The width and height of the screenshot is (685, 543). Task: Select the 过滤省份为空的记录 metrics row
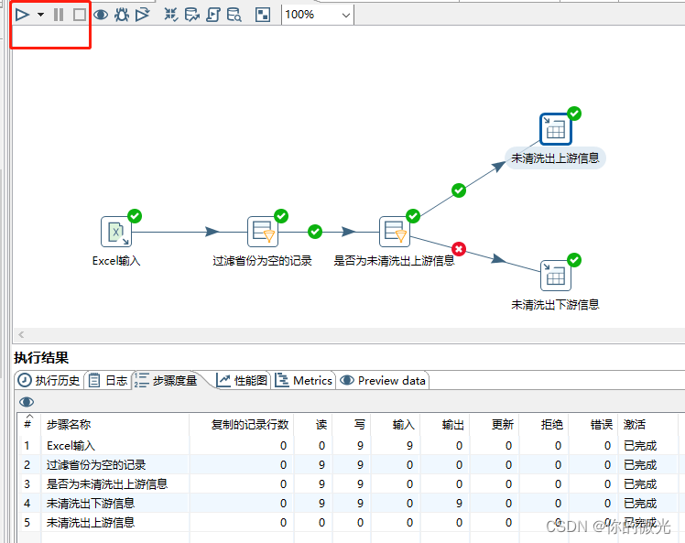tap(352, 465)
